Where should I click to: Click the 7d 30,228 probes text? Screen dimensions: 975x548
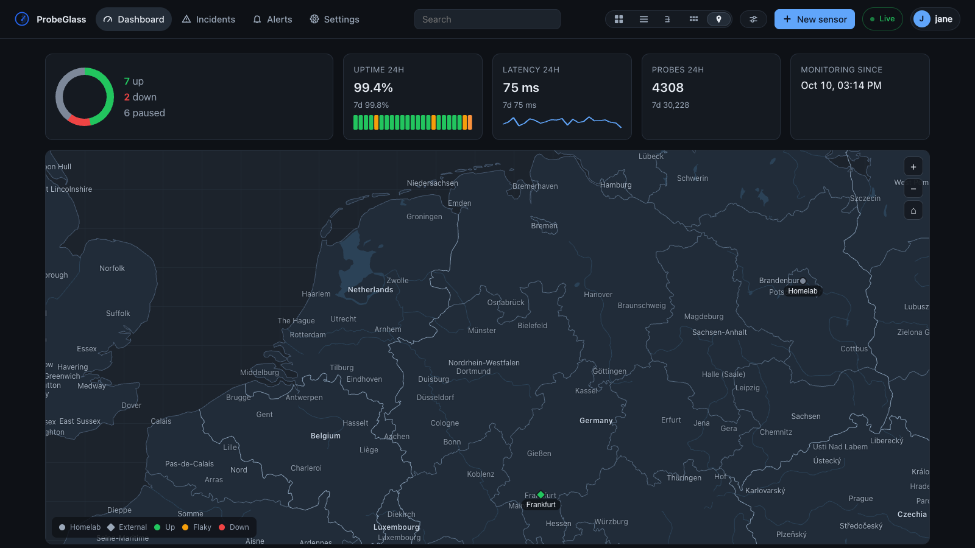point(670,105)
